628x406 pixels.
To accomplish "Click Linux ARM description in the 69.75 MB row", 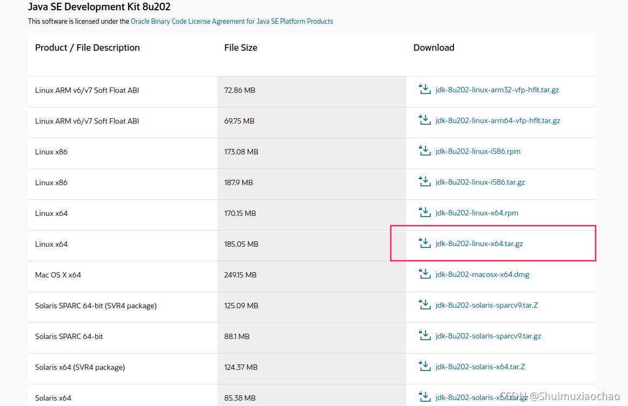I will 123,123.
